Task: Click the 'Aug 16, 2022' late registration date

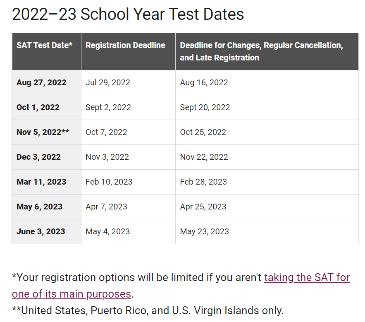Action: click(x=204, y=82)
